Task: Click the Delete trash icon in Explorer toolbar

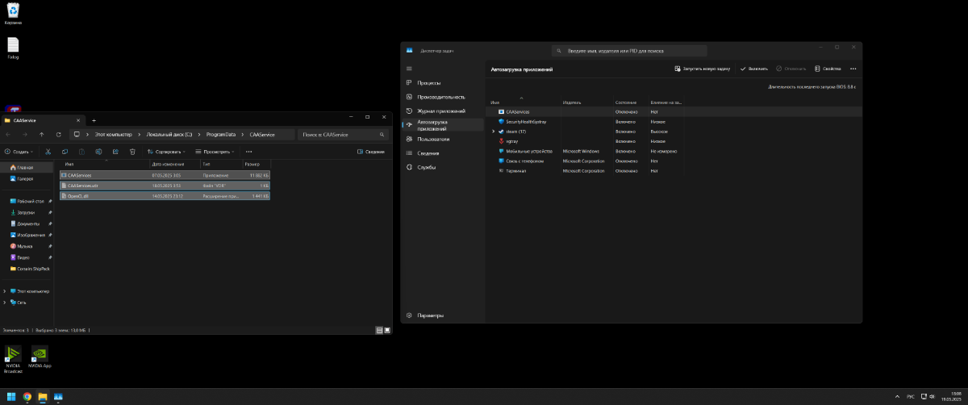Action: click(x=132, y=151)
